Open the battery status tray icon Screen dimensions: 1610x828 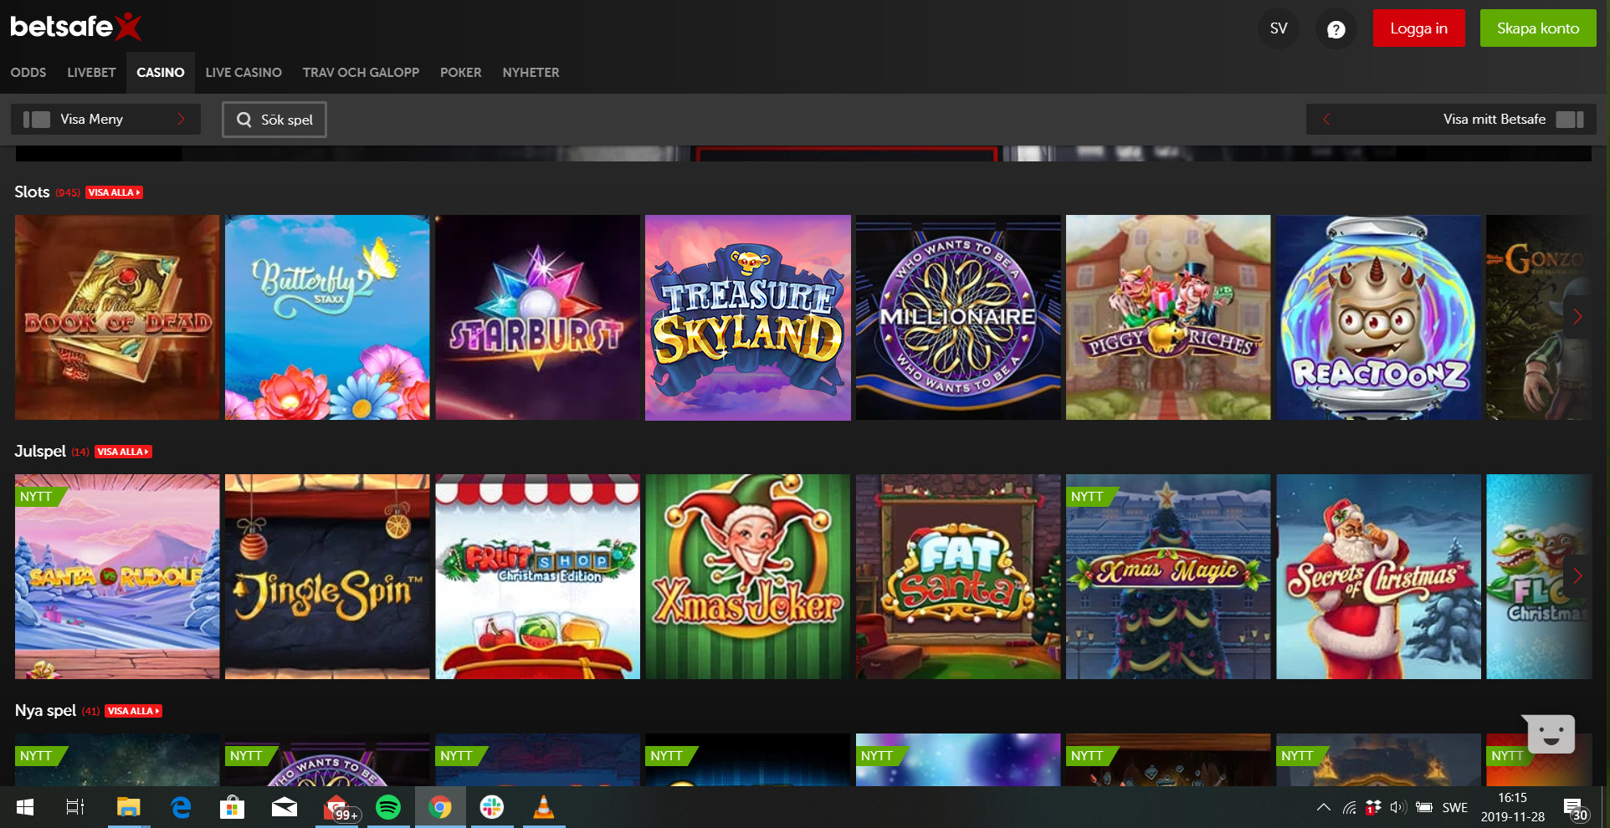[x=1423, y=807]
